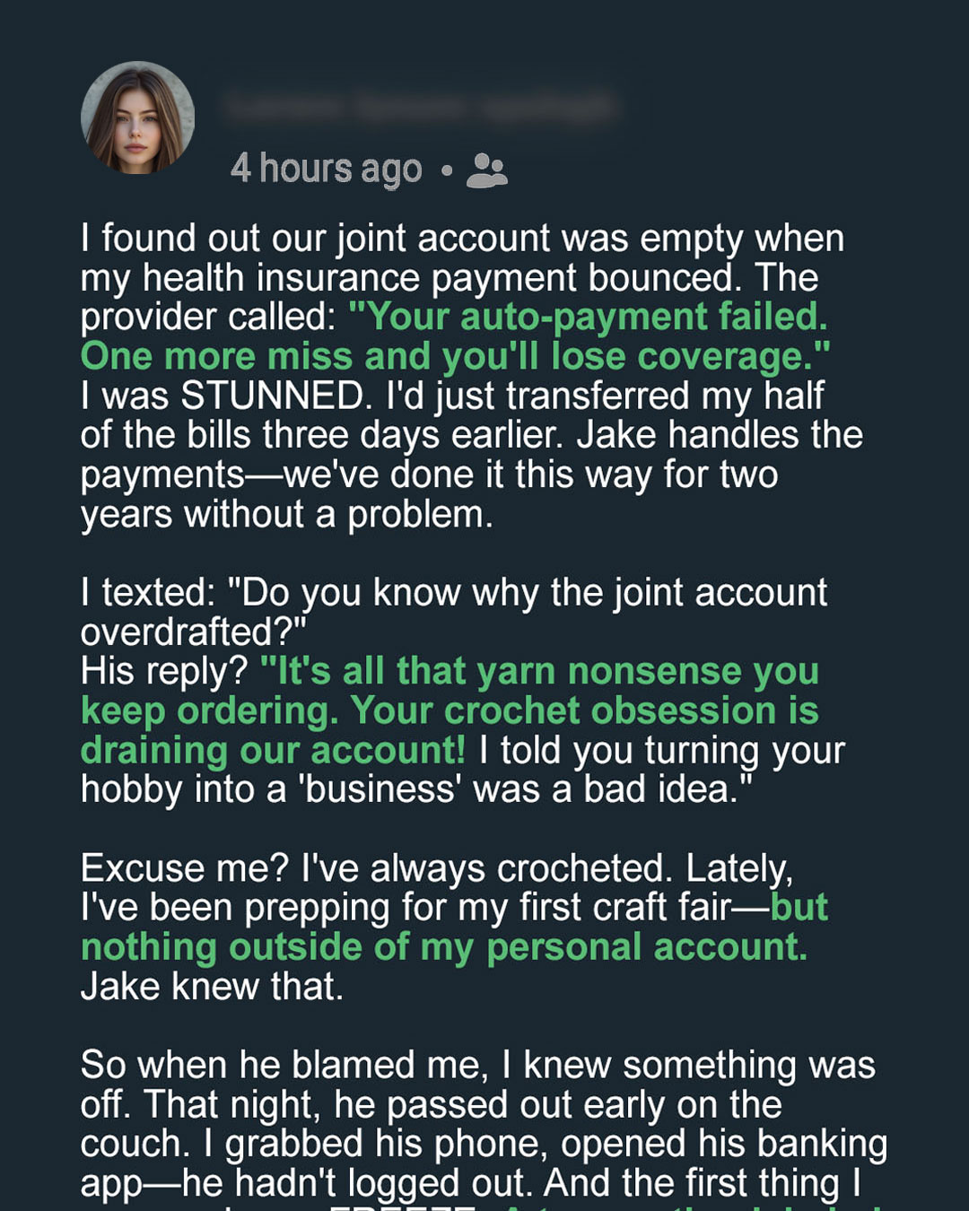Select green text "Your auto-payment failed."
The height and width of the screenshot is (1211, 969).
(x=588, y=317)
